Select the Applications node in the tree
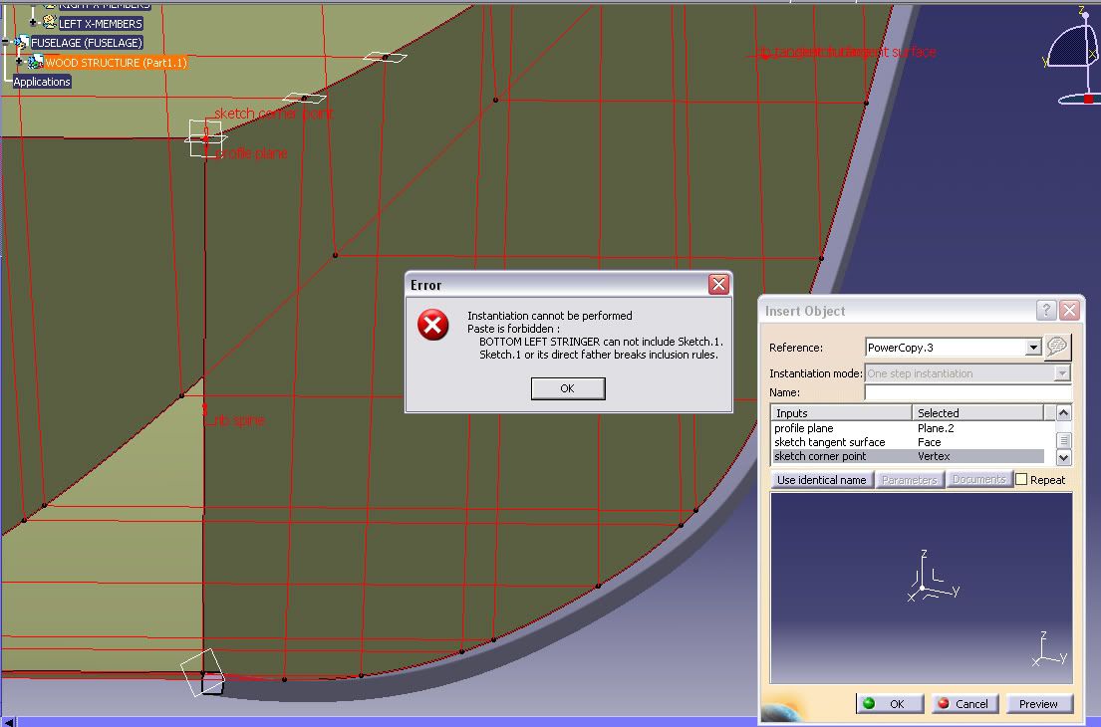This screenshot has width=1101, height=727. point(40,81)
